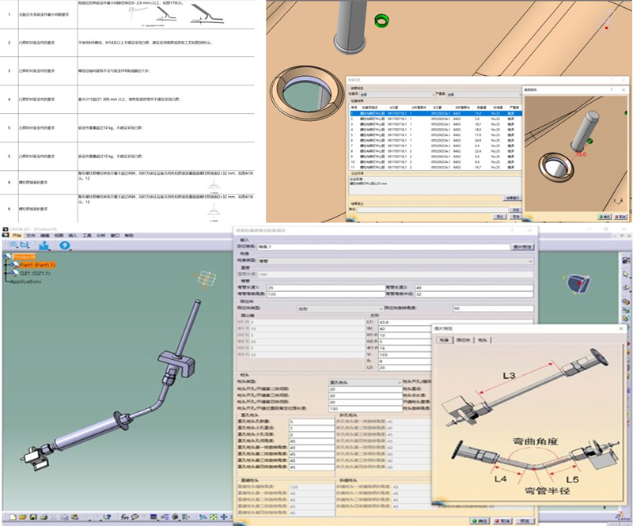
Task: Click 确定 OK button in parameter dialog
Action: point(479,520)
